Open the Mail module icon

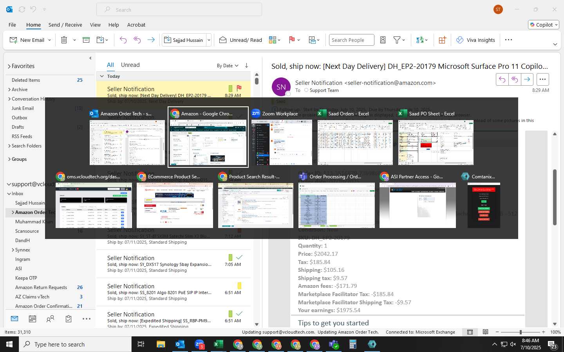(14, 319)
